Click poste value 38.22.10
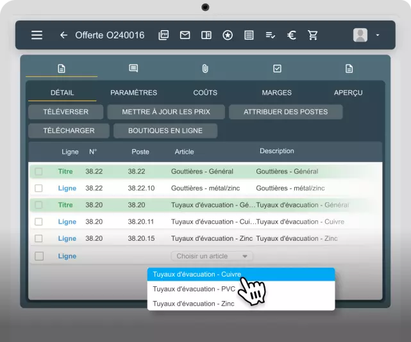The width and height of the screenshot is (411, 342). (x=141, y=188)
